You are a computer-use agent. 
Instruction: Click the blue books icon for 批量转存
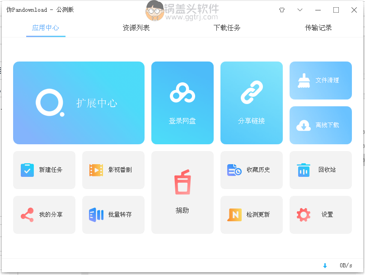[96, 215]
